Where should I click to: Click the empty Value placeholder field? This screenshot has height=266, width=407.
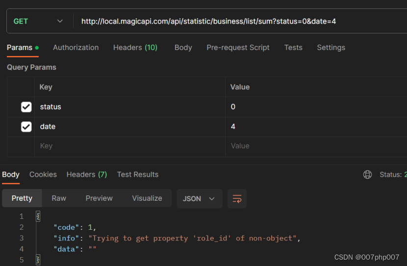(316, 146)
